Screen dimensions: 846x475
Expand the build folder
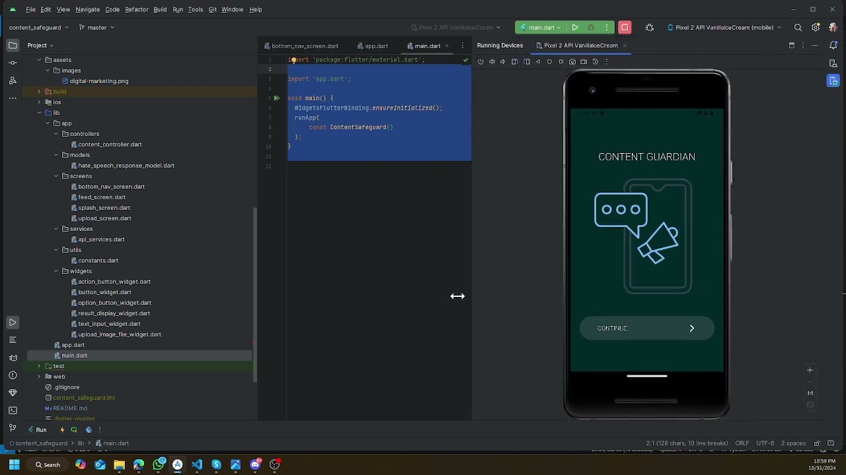39,92
